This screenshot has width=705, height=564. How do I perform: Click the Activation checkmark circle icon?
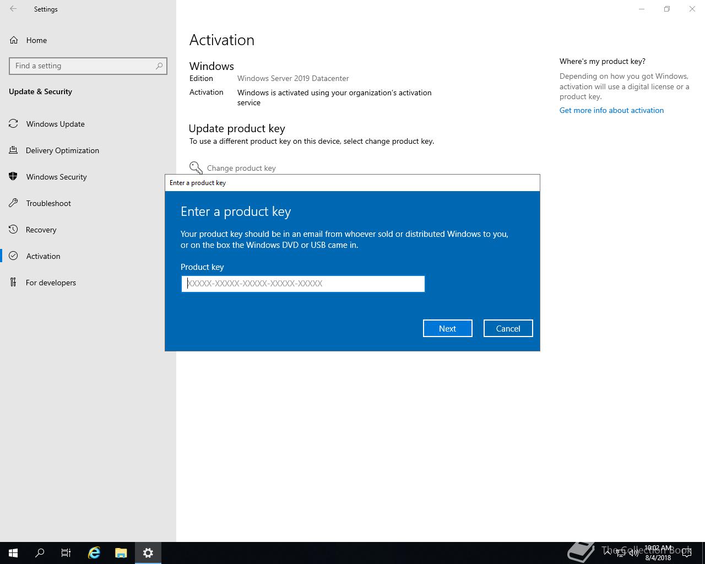(13, 256)
